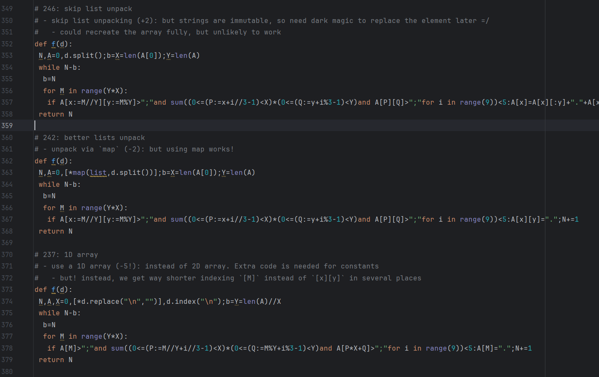Click the '# 242: better lists unpack' comment

point(89,138)
